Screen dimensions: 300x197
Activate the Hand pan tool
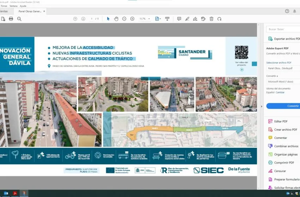[116, 19]
